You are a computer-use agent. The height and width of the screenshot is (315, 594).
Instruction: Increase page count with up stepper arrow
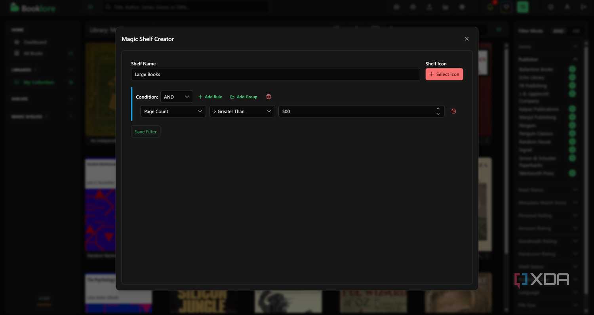438,109
